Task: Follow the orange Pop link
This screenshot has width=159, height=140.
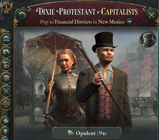Action: click(x=44, y=22)
